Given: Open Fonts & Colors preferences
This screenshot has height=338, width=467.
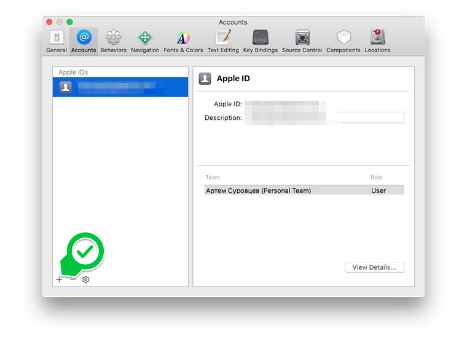Looking at the screenshot, I should [183, 41].
